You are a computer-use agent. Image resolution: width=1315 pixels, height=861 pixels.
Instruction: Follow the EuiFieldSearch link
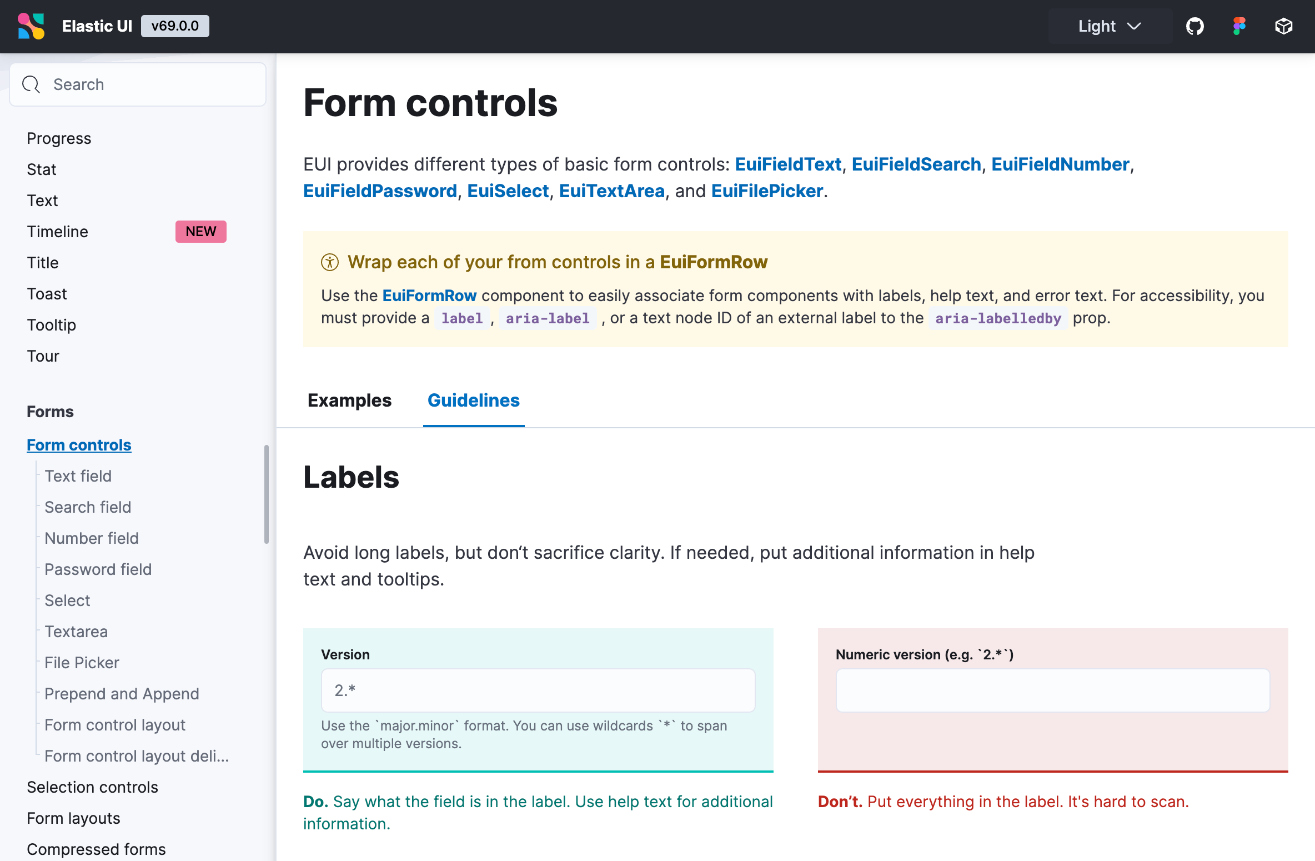coord(916,164)
